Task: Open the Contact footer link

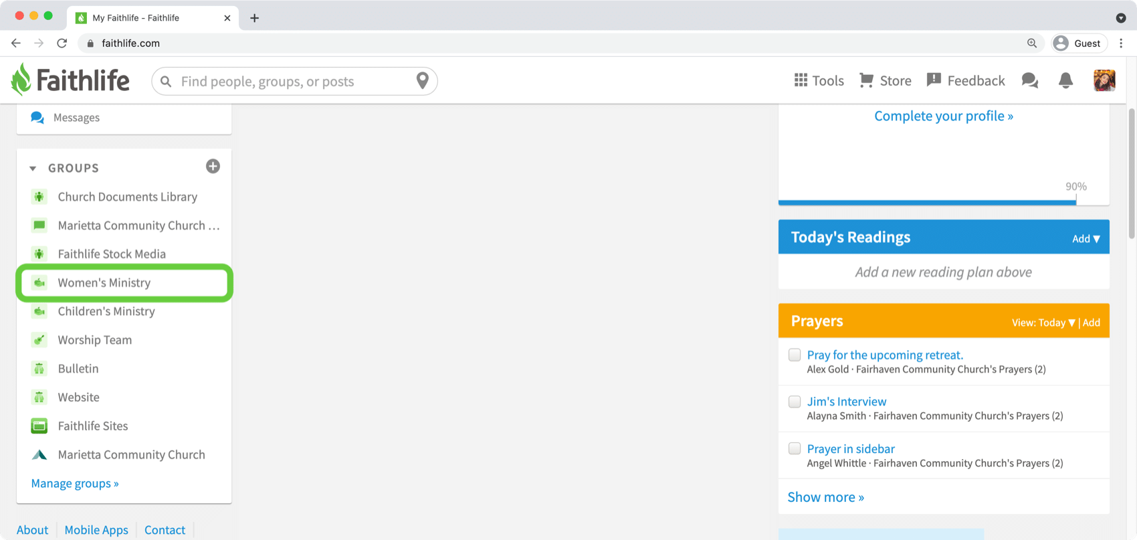Action: pyautogui.click(x=165, y=530)
